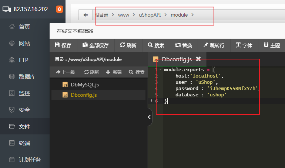285x168 pixels.
Task: Click 在线文本编辑器 dialog title
Action: (75, 31)
